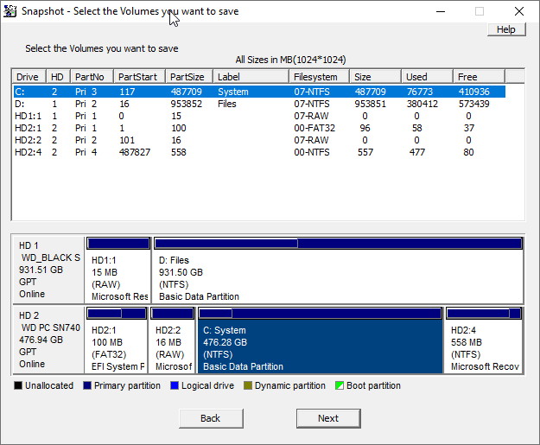Screen dimensions: 540x445
Task: Click the 00-FAT32 filesystem cell
Action: point(314,128)
